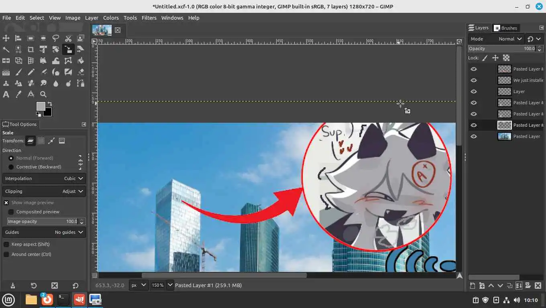Select the Flip tool
This screenshot has height=308, width=546.
point(6,61)
